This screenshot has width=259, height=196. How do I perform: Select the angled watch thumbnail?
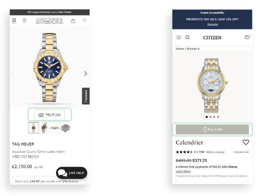44,128
